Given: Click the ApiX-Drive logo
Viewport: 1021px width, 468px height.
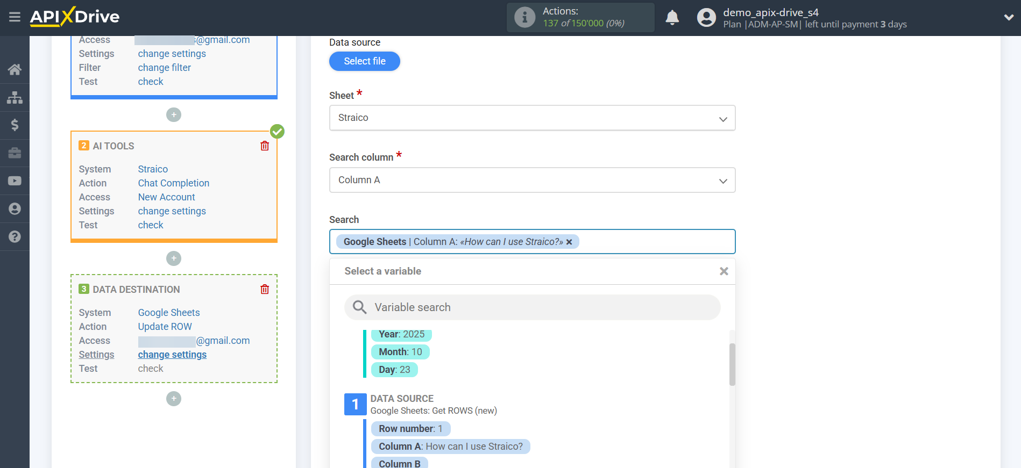Looking at the screenshot, I should (75, 17).
